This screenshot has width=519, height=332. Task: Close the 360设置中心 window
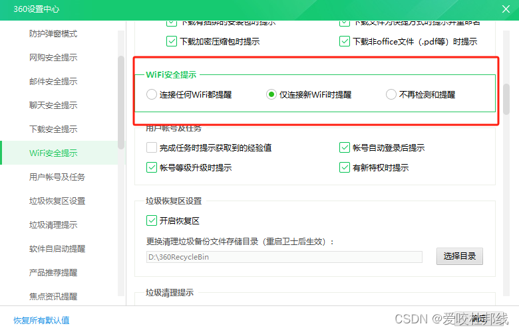click(506, 9)
